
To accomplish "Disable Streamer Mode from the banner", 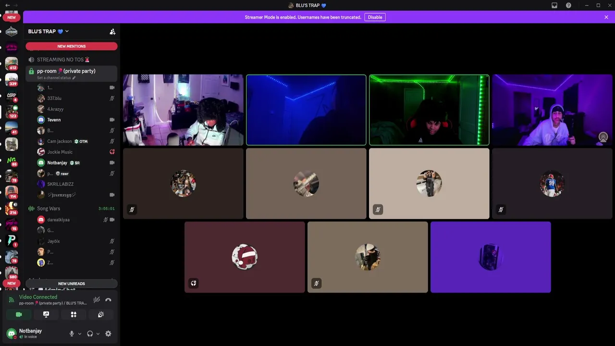I will tap(375, 17).
